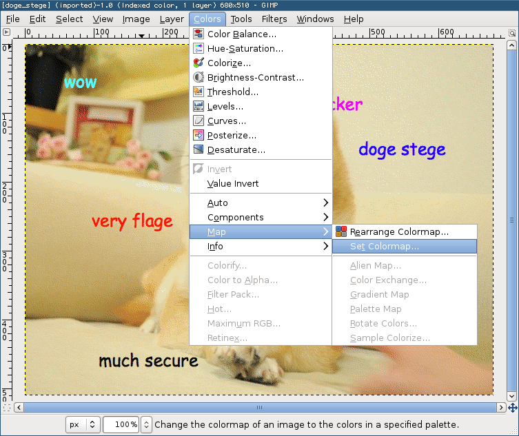Click the Threshold icon in the menu
Image resolution: width=519 pixels, height=436 pixels.
pos(199,92)
